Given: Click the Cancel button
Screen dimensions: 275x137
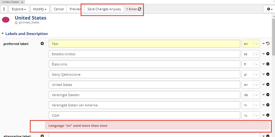Looking at the screenshot, I should pyautogui.click(x=59, y=9).
